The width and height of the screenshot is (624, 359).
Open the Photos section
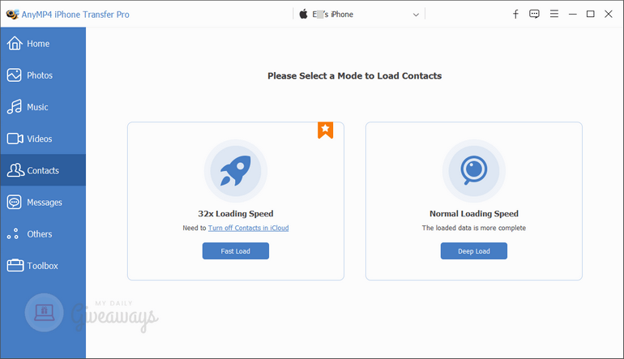[x=43, y=75]
